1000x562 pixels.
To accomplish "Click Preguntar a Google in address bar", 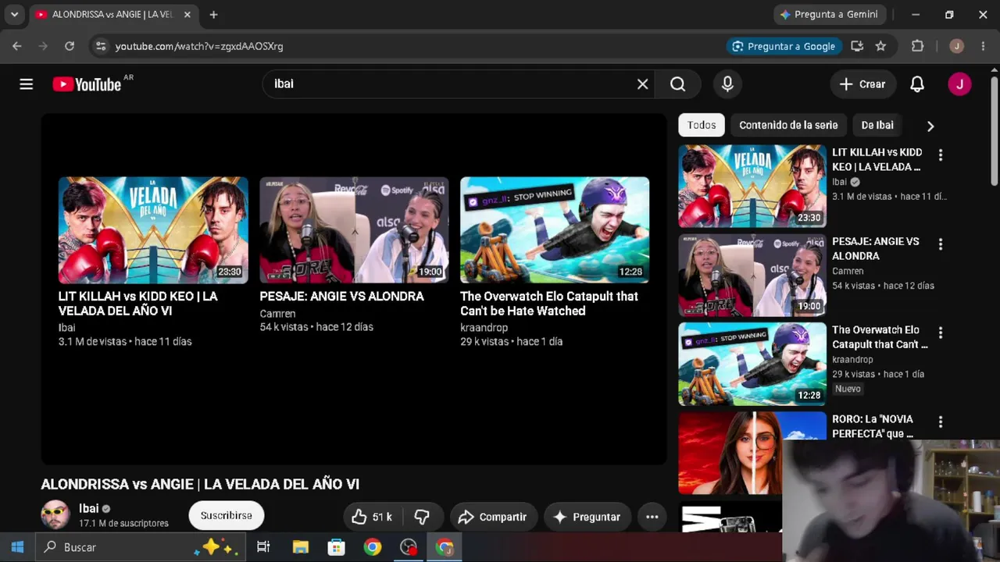I will click(784, 46).
